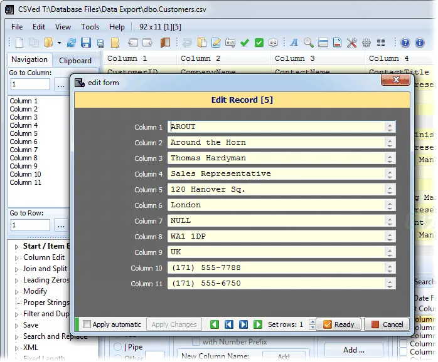The height and width of the screenshot is (362, 438).
Task: Adjust the Set rows spinner arrows
Action: 312,324
